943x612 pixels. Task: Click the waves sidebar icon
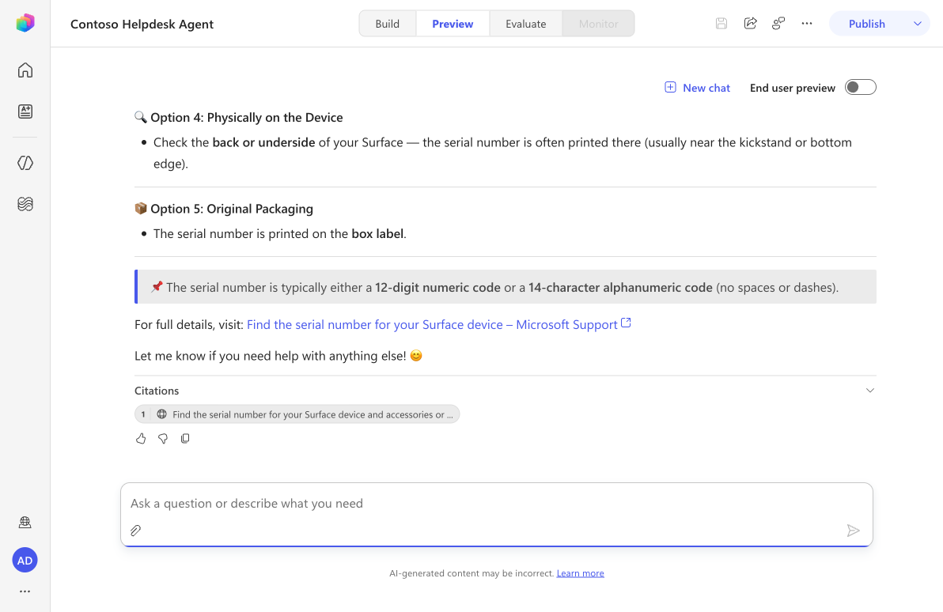point(25,204)
